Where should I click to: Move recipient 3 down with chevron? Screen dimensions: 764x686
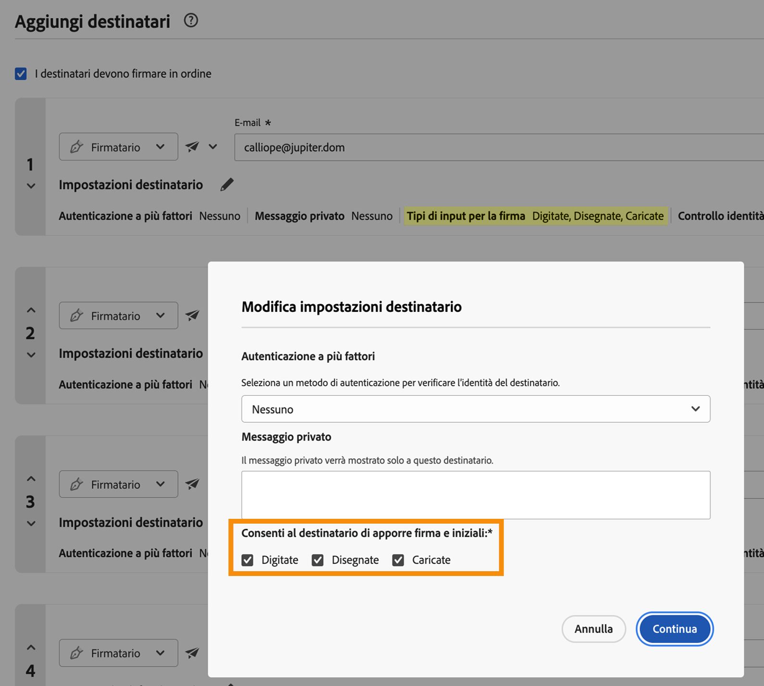pos(31,524)
